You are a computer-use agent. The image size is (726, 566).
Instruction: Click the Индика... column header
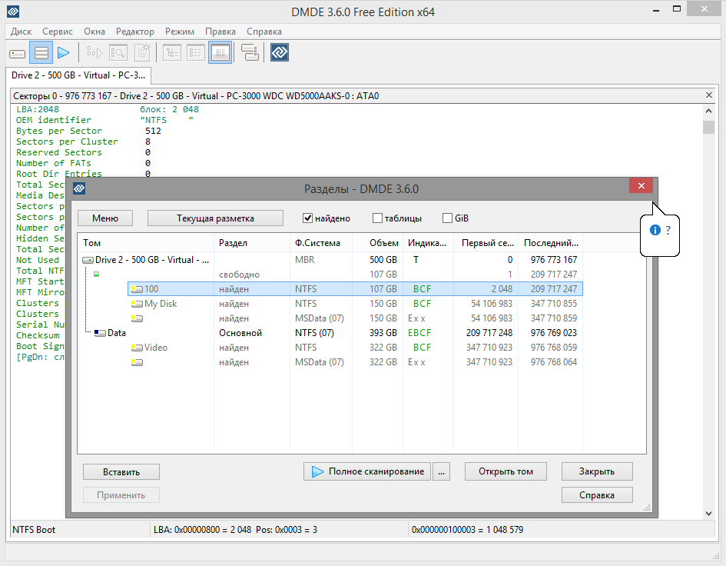pyautogui.click(x=428, y=243)
